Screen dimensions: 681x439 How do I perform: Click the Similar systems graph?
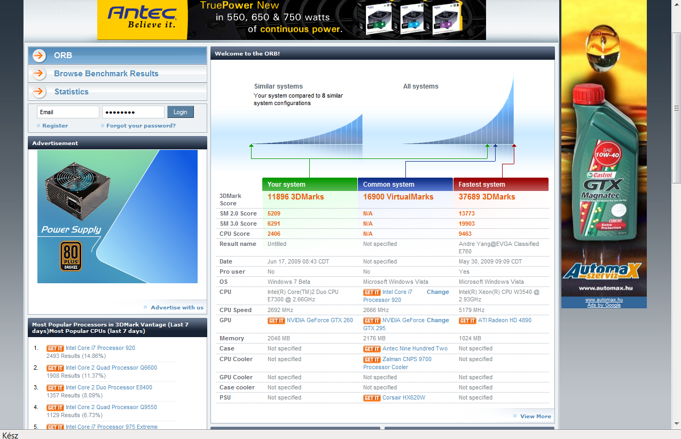pos(308,128)
